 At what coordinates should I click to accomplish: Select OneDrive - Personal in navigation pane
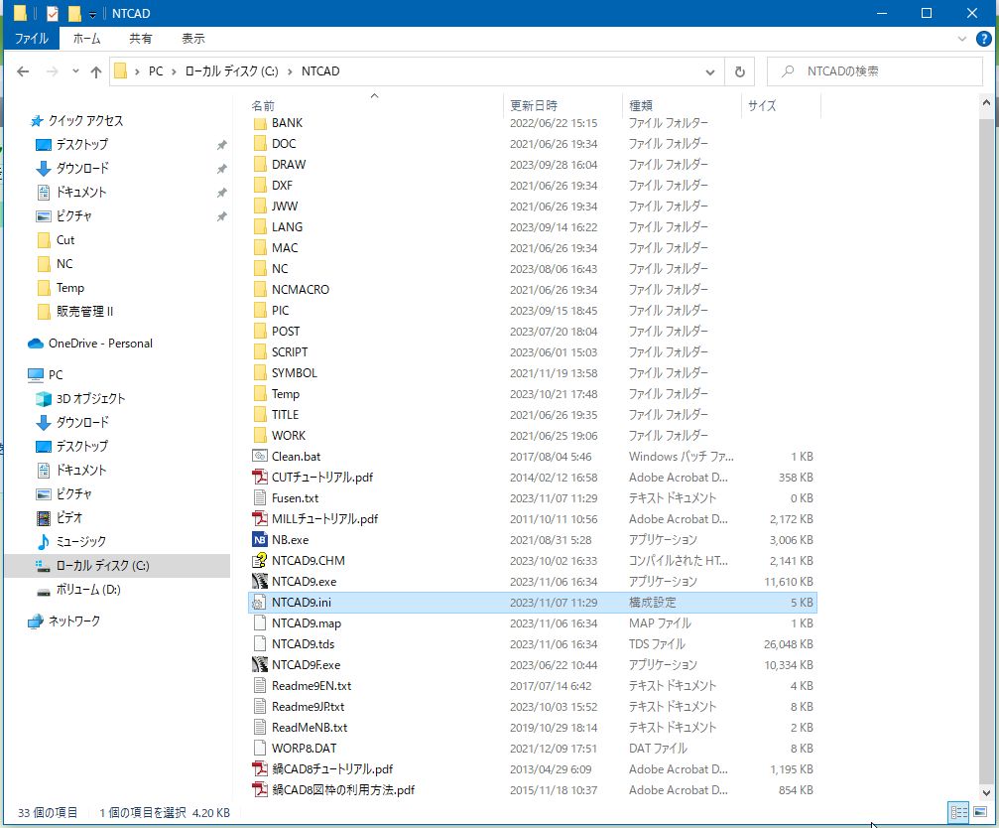click(x=100, y=344)
